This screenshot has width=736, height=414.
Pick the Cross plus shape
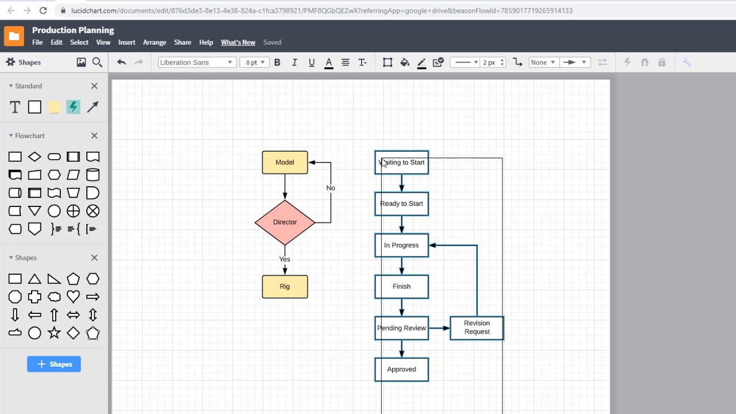click(34, 297)
